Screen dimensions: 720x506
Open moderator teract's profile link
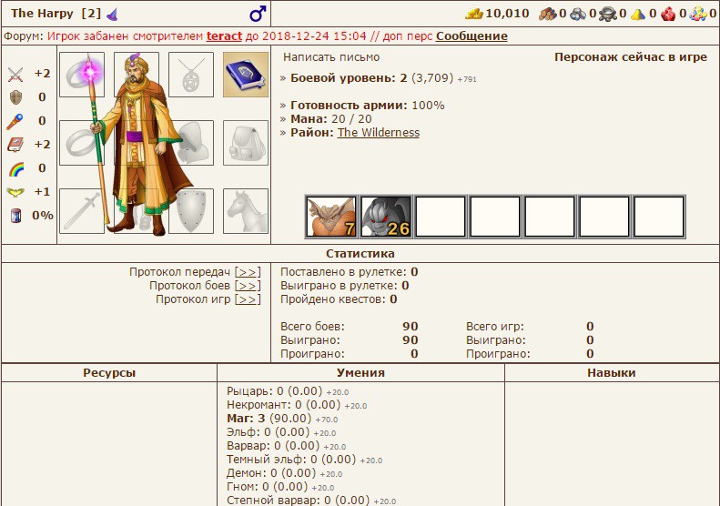(224, 36)
